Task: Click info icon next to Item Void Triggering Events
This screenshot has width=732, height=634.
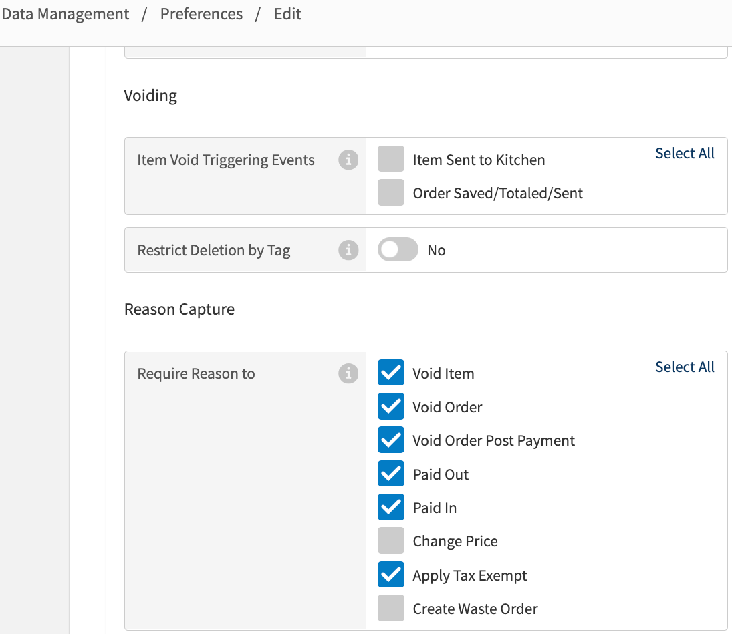Action: tap(348, 160)
